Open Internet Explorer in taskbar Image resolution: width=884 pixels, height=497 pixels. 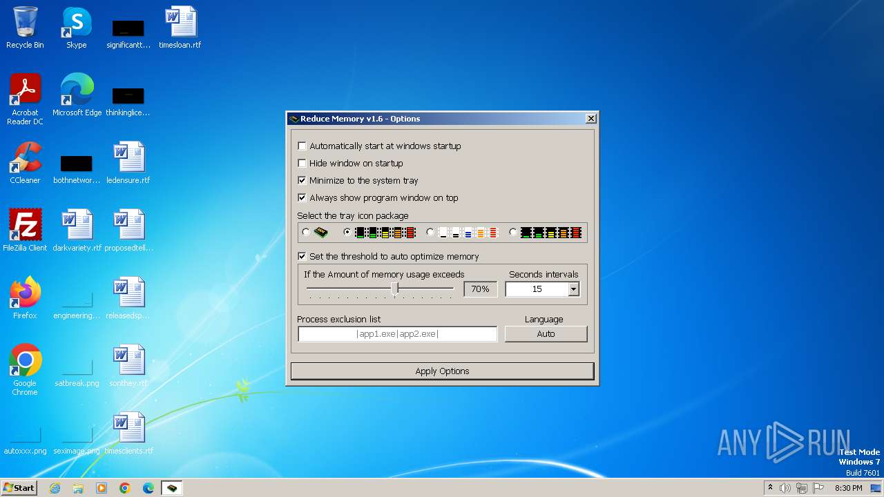pyautogui.click(x=55, y=488)
